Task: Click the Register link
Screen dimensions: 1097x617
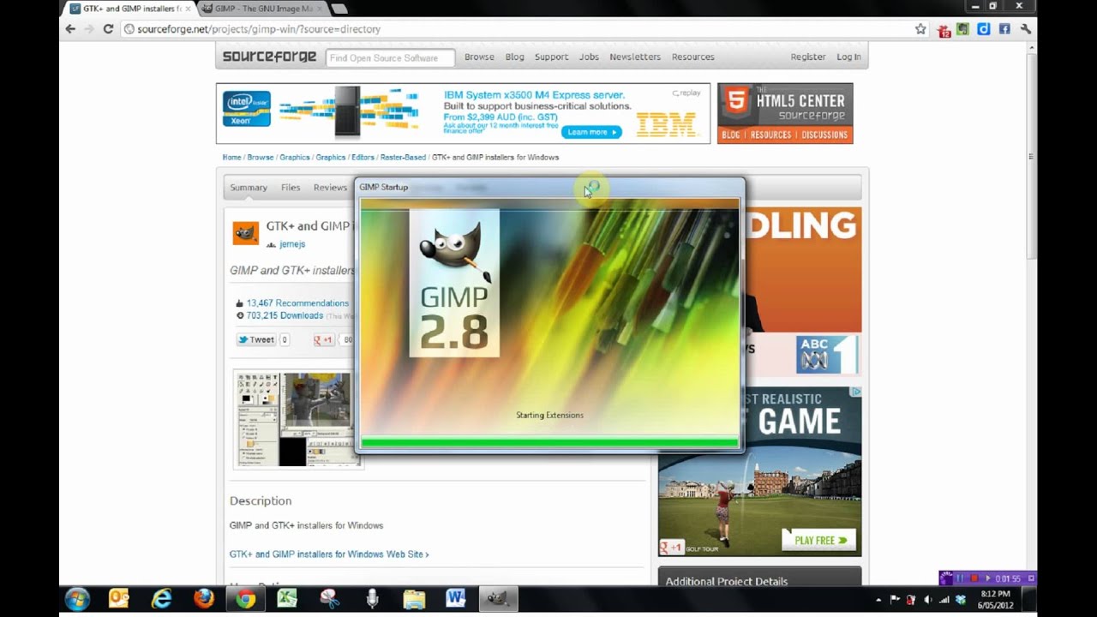Action: (x=808, y=57)
